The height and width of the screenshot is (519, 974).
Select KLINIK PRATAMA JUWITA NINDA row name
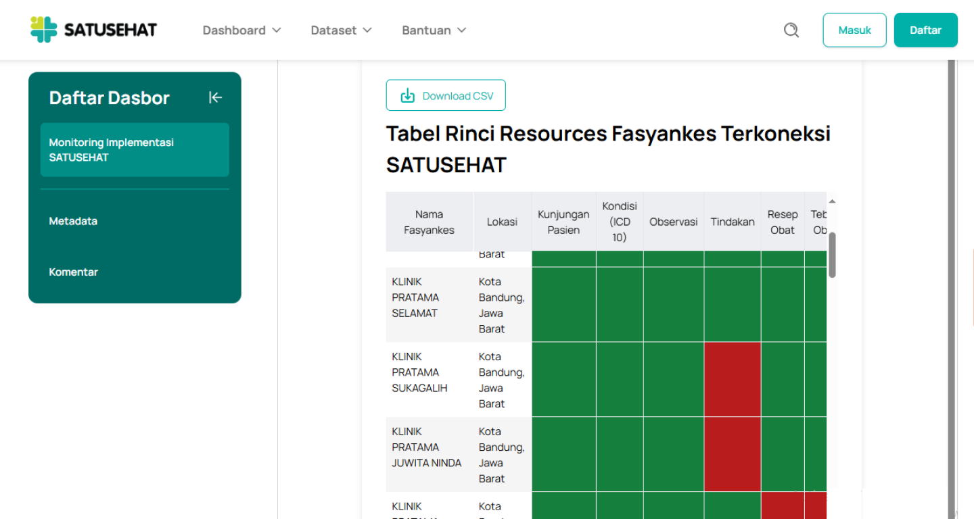pyautogui.click(x=427, y=447)
